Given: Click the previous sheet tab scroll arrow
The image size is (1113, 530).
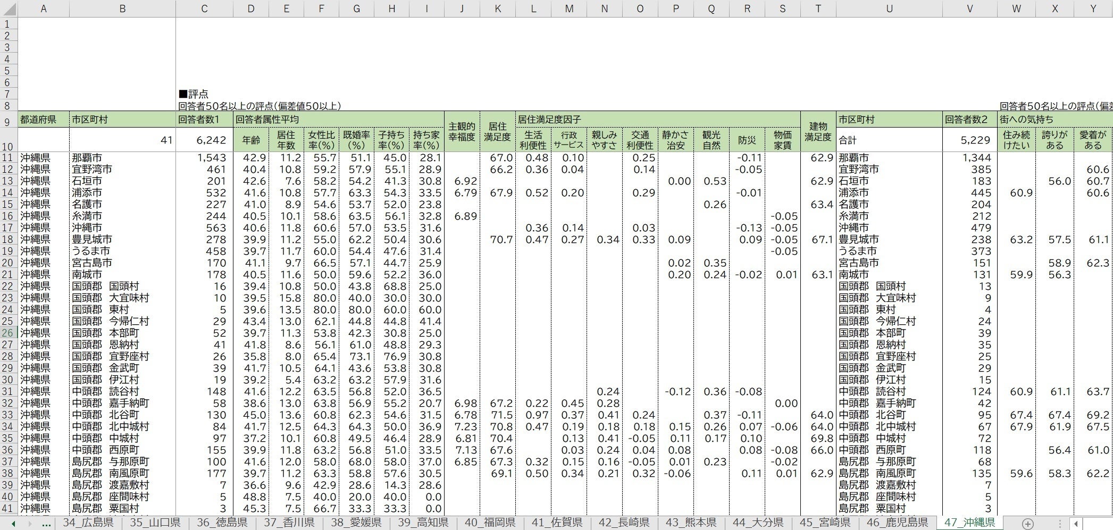Looking at the screenshot, I should (13, 524).
